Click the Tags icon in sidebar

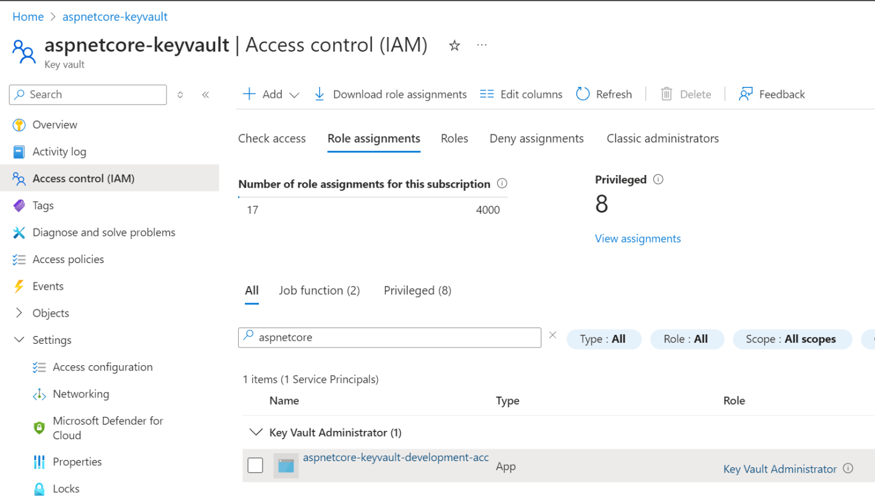tap(19, 205)
